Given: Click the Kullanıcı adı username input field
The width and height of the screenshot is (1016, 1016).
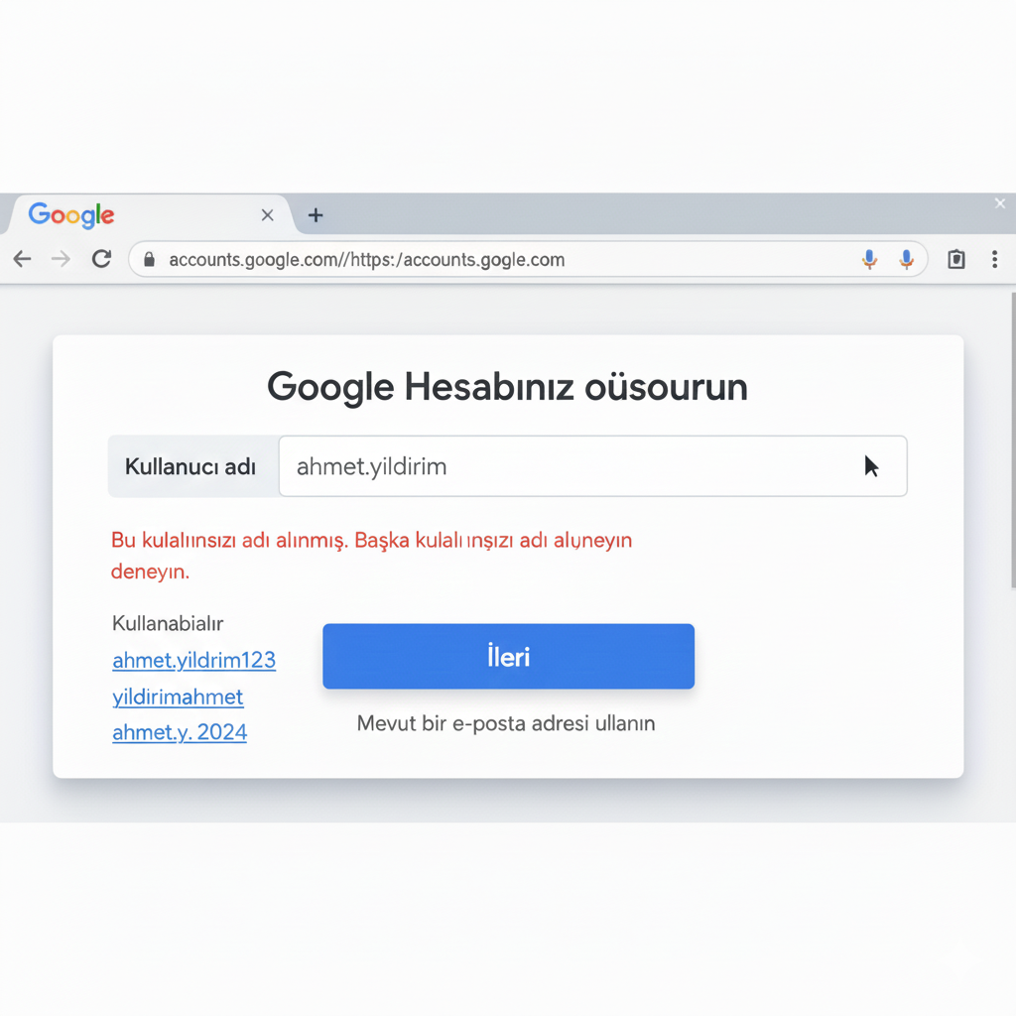Looking at the screenshot, I should (575, 466).
